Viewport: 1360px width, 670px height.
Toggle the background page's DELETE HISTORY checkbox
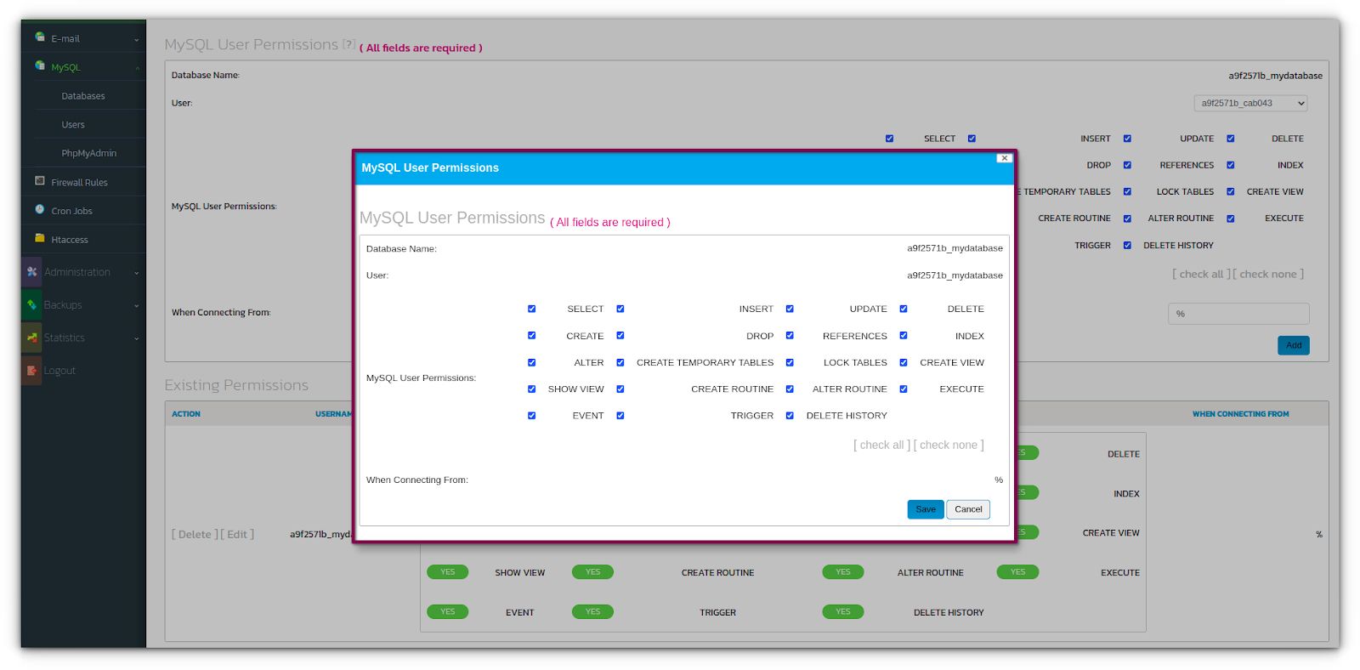[1127, 245]
